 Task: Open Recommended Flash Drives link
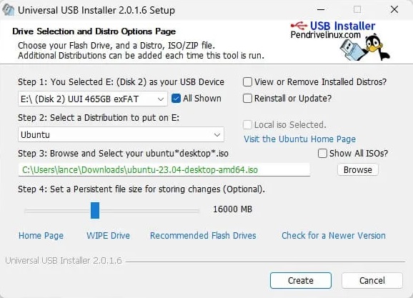pos(203,236)
